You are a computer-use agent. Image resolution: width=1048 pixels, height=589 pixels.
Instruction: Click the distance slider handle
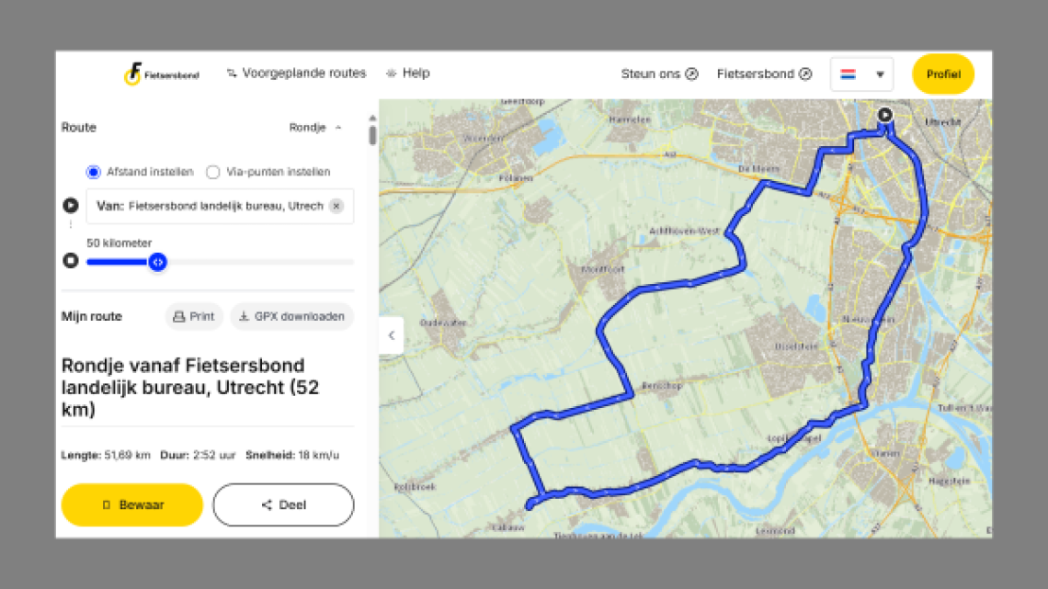[157, 262]
